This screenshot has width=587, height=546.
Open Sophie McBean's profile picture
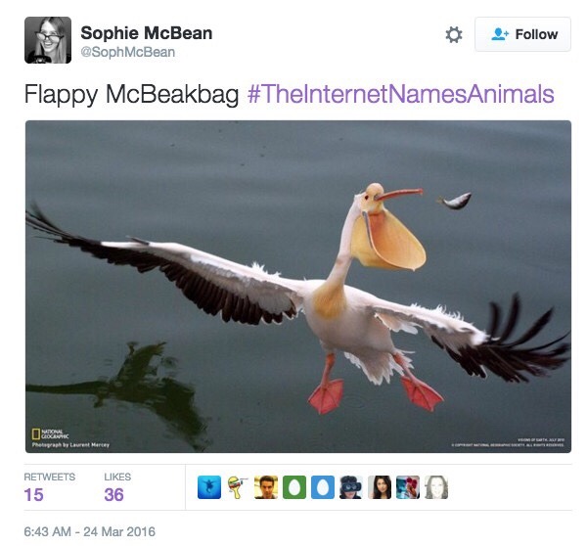coord(48,40)
